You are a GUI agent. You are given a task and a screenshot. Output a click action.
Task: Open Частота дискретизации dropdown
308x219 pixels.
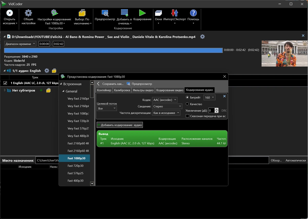166,113
